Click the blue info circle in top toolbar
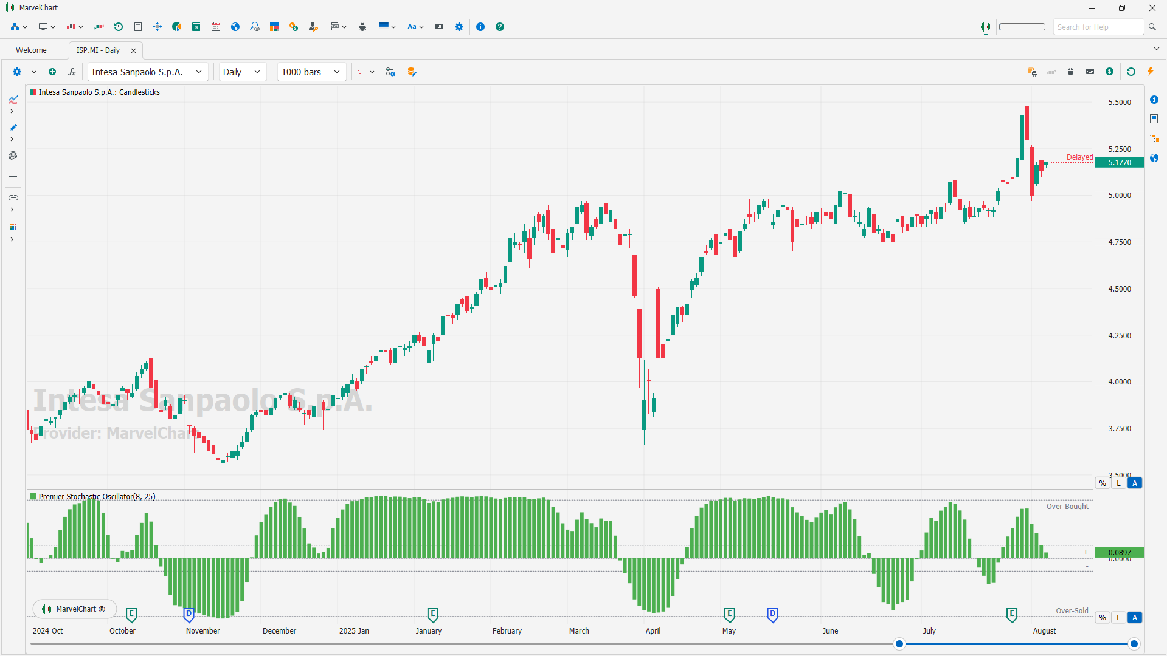The height and width of the screenshot is (656, 1167). (480, 27)
